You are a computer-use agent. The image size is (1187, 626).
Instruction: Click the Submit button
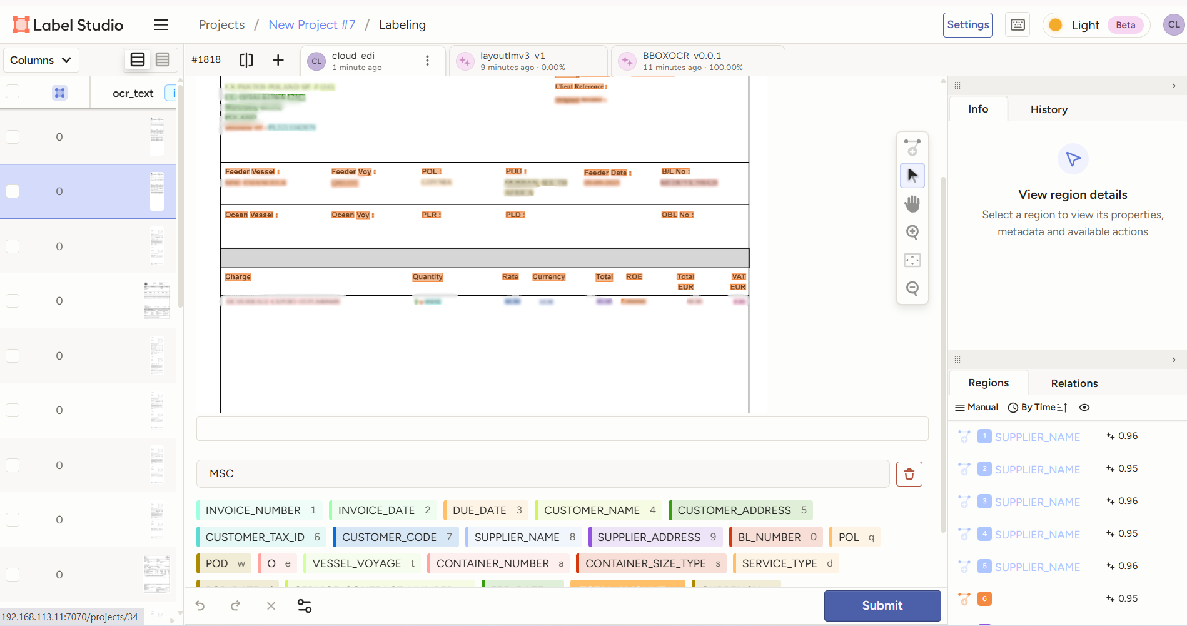pyautogui.click(x=882, y=605)
